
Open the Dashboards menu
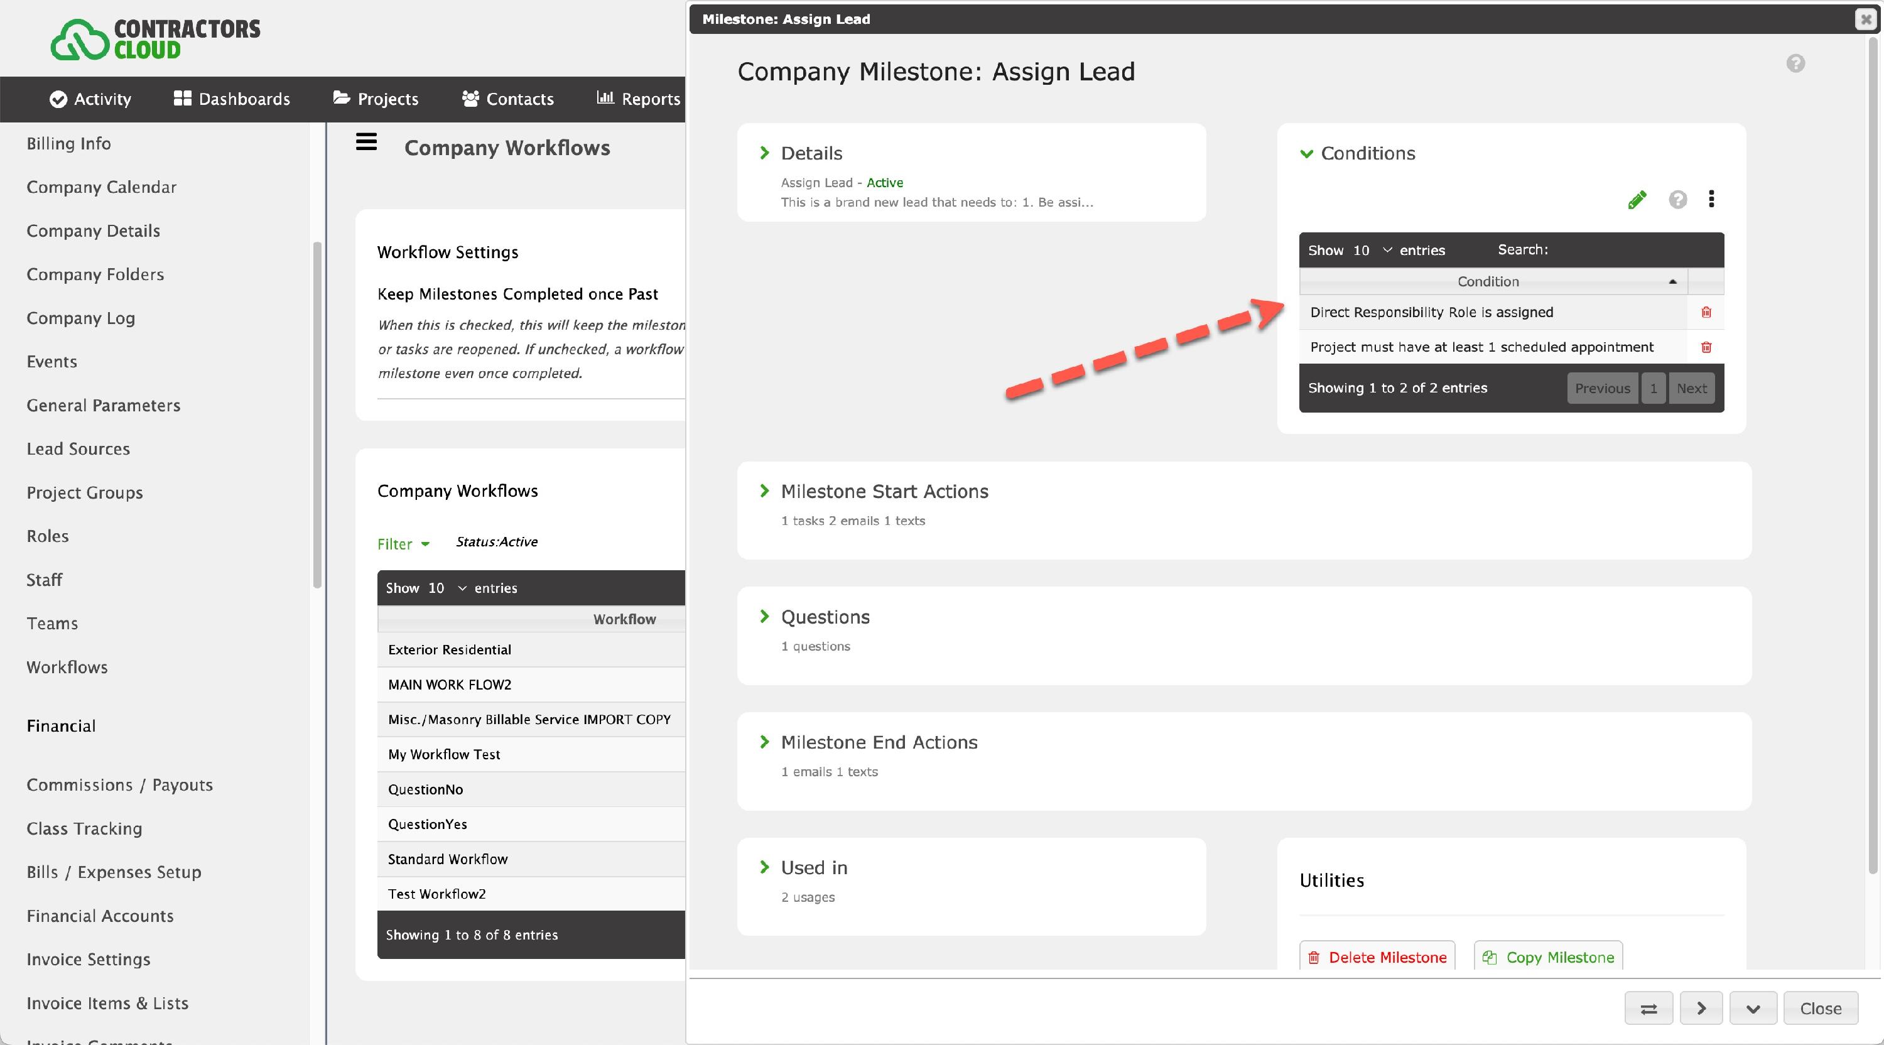pos(232,99)
